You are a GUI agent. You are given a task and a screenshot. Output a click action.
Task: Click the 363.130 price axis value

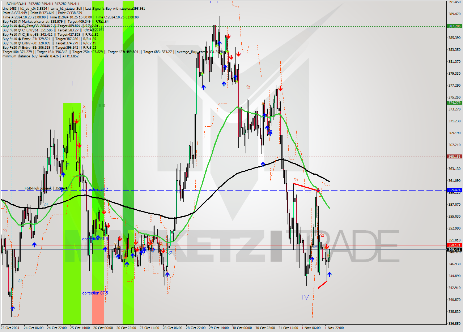click(x=454, y=169)
